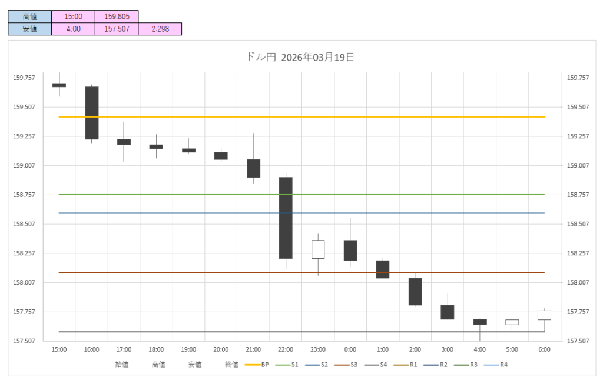Select the 安値 header cell
603x387 pixels.
(29, 28)
